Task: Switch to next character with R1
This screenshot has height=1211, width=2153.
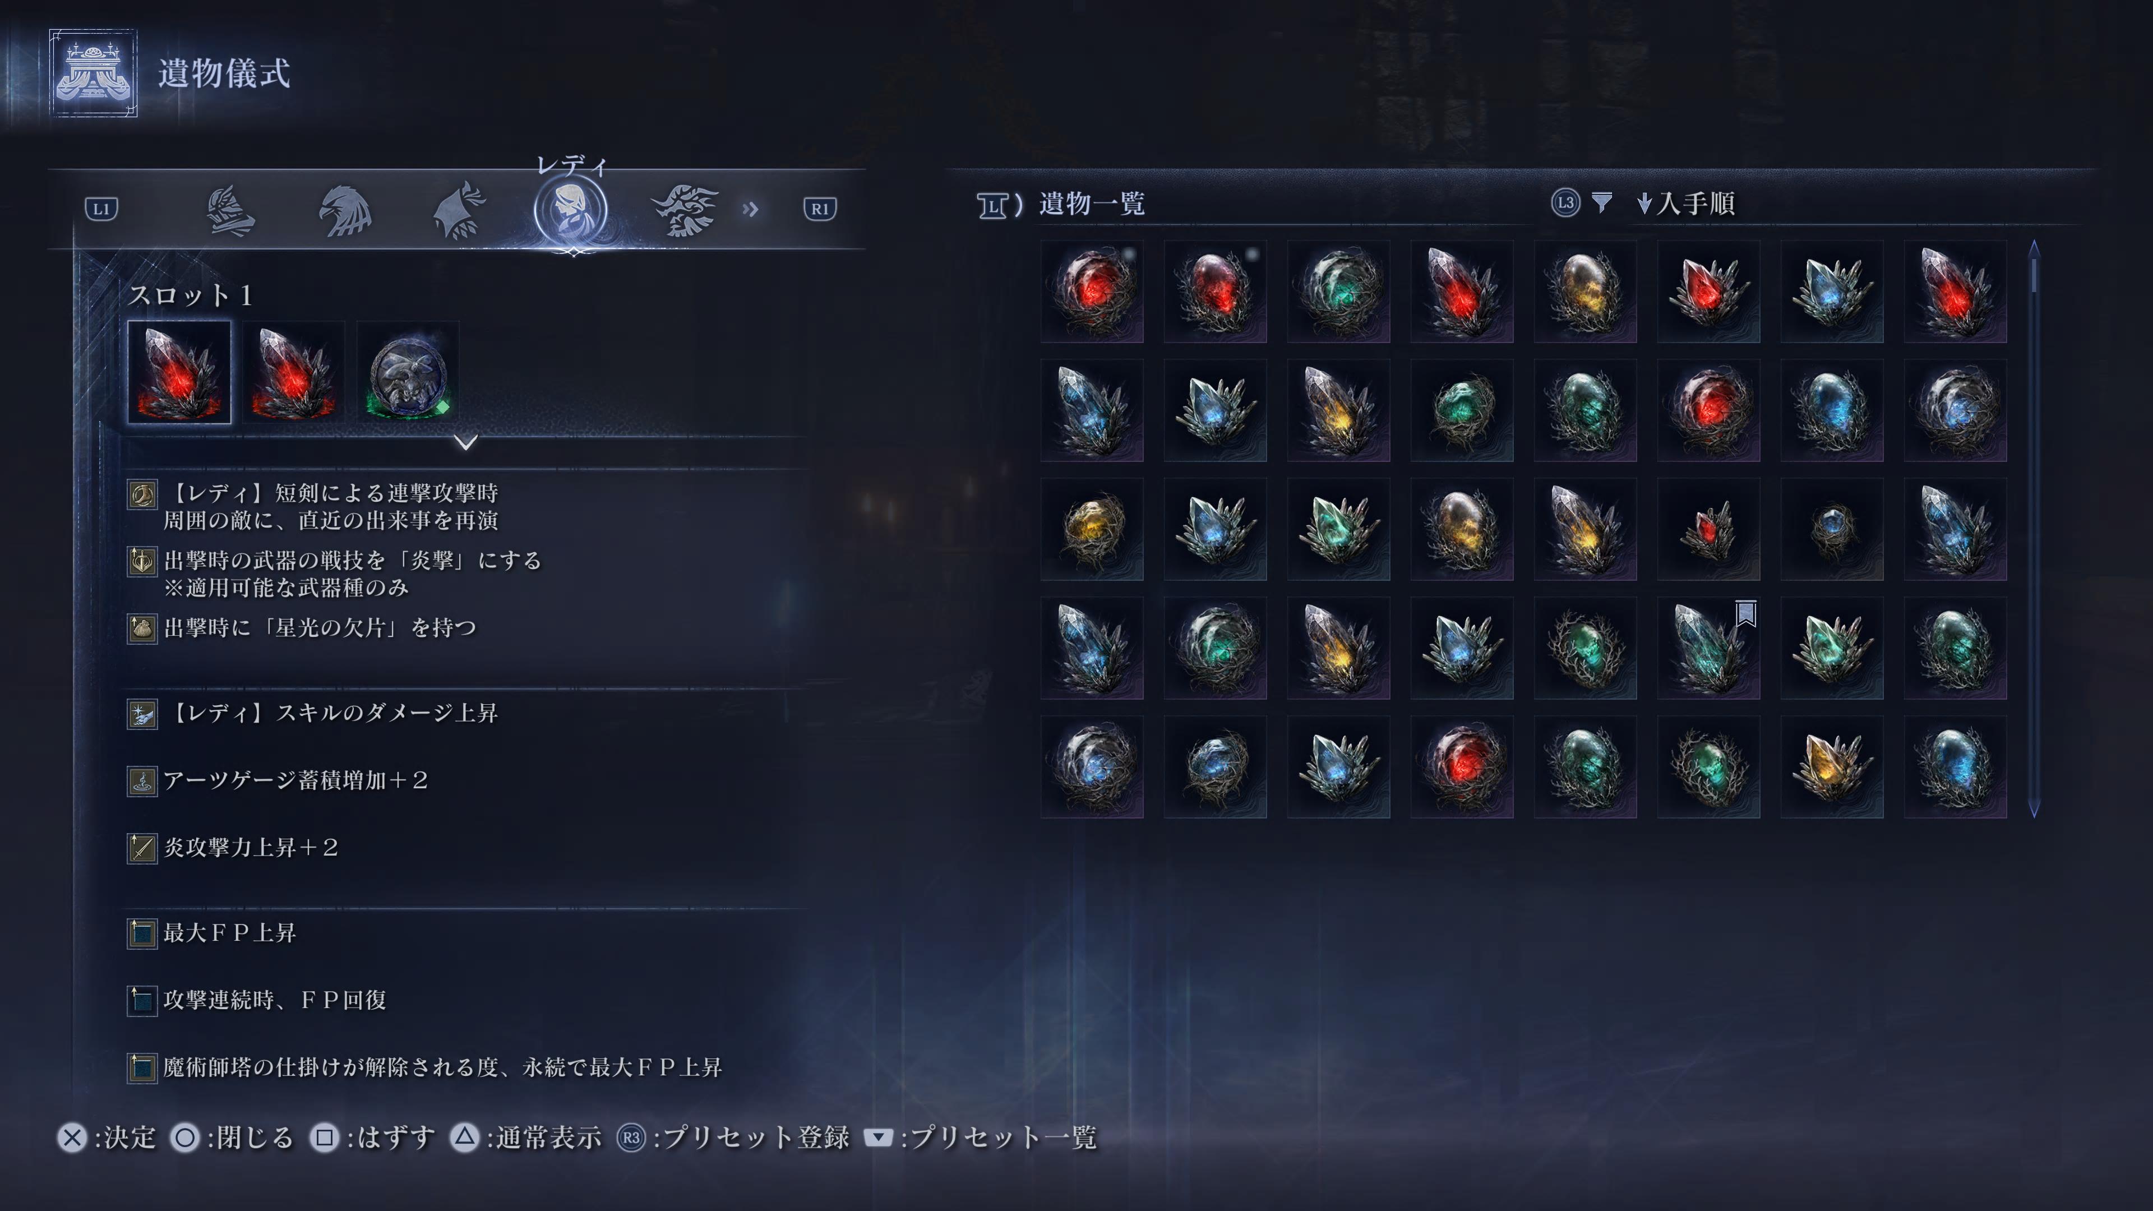Action: click(820, 209)
